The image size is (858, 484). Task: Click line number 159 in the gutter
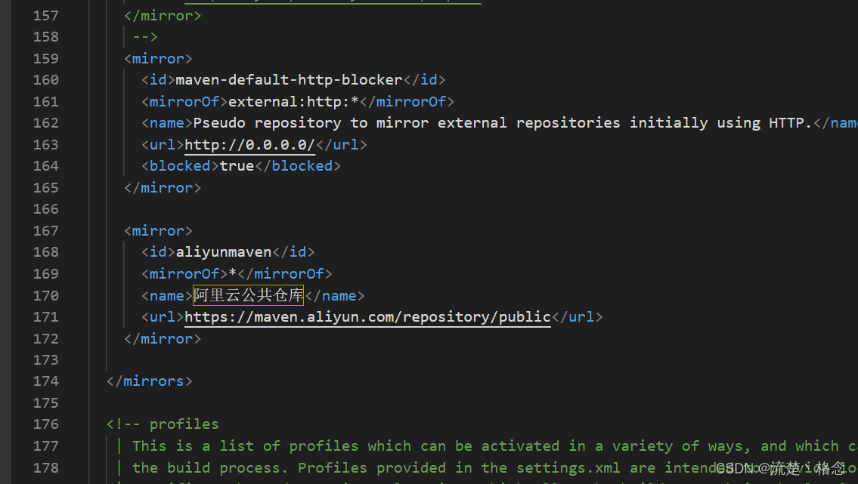(46, 58)
